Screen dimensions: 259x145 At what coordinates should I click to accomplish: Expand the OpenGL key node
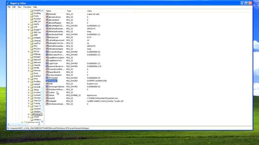click(x=29, y=65)
